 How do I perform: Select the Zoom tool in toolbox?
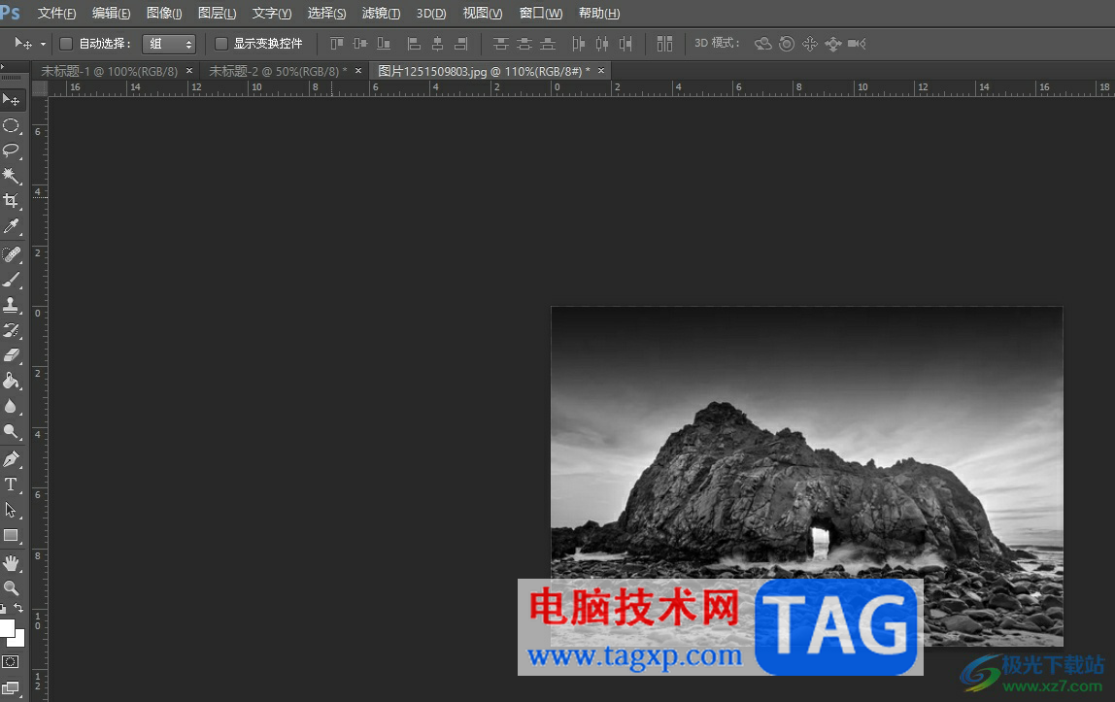tap(11, 587)
